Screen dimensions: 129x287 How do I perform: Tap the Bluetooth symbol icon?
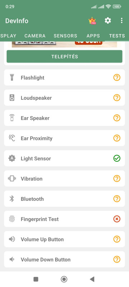(12, 199)
